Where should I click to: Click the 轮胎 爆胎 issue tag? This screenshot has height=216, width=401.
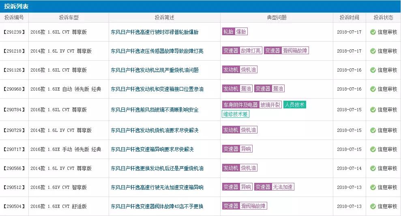pos(235,32)
